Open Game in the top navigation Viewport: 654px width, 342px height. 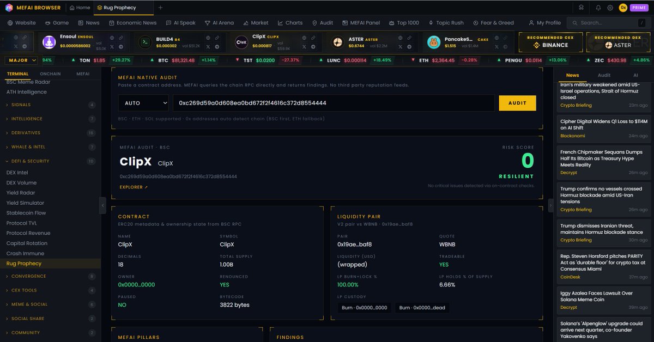[57, 23]
